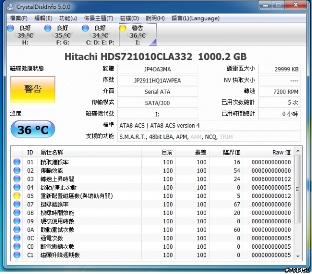312x274 pixels.
Task: Click the status icon of attribute C1 磁頭升降週期數
Action: tap(17, 255)
